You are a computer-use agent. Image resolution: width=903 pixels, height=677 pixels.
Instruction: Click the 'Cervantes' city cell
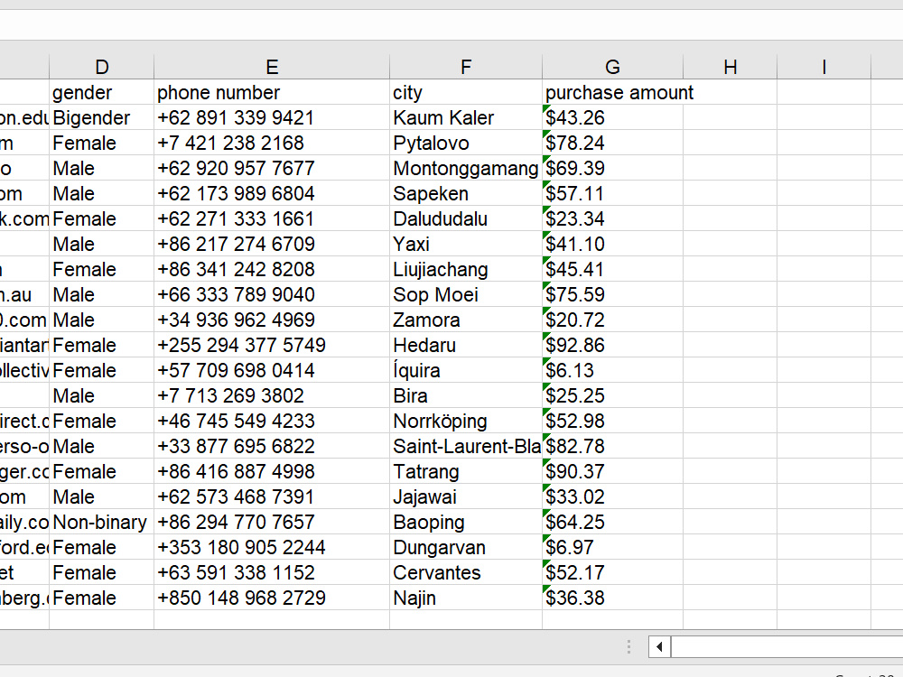point(466,572)
